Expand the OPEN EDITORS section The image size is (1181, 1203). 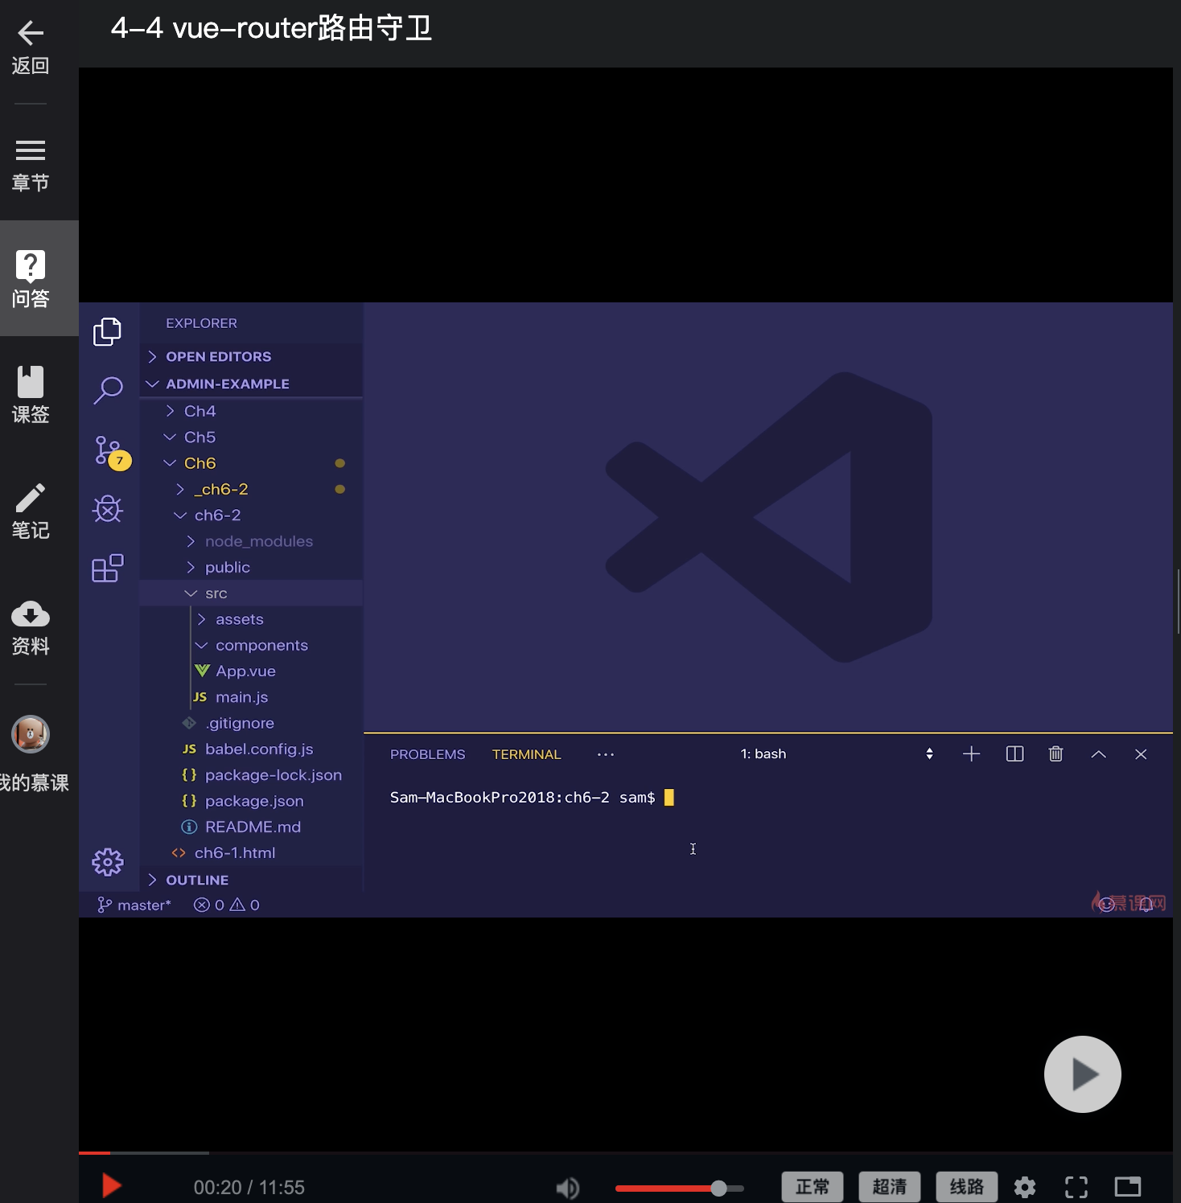(x=251, y=356)
